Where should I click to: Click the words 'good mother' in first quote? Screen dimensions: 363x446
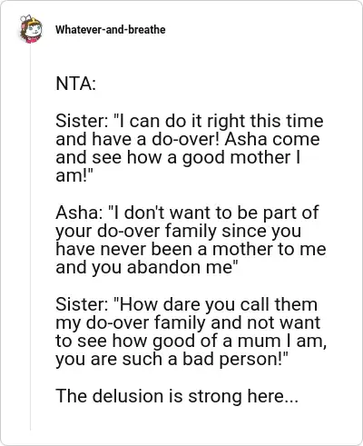click(236, 158)
